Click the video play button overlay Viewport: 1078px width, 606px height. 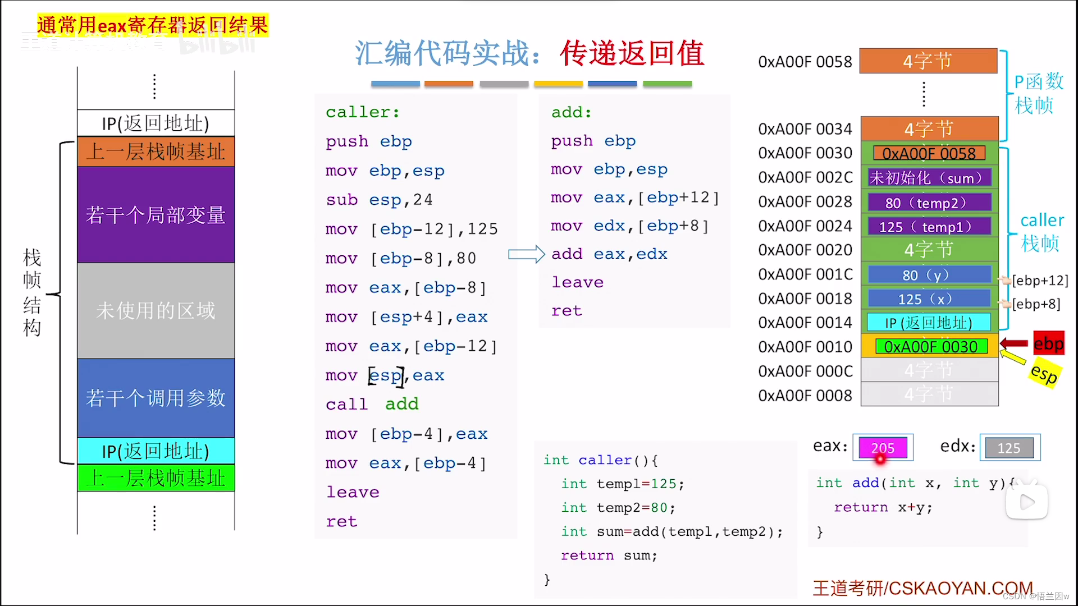[1027, 502]
